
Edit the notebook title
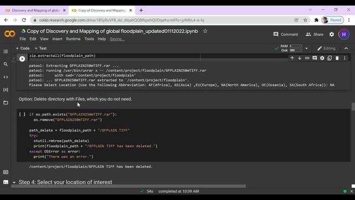click(x=112, y=31)
